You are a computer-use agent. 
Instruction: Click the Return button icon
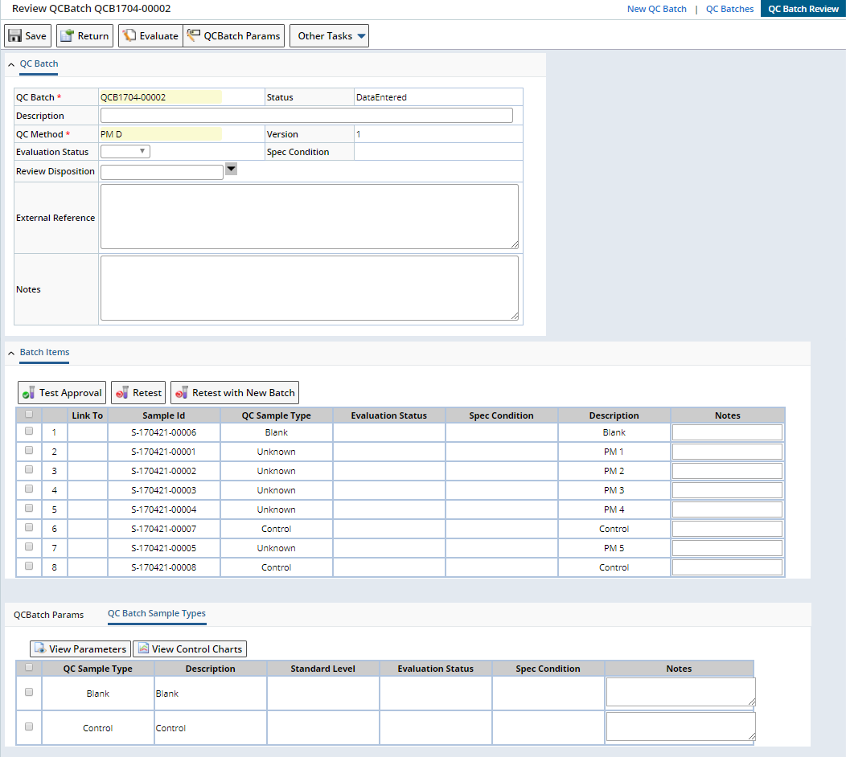(67, 35)
